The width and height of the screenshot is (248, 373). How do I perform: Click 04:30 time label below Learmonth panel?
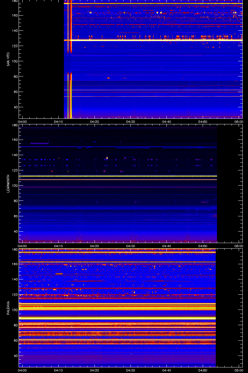131,246
